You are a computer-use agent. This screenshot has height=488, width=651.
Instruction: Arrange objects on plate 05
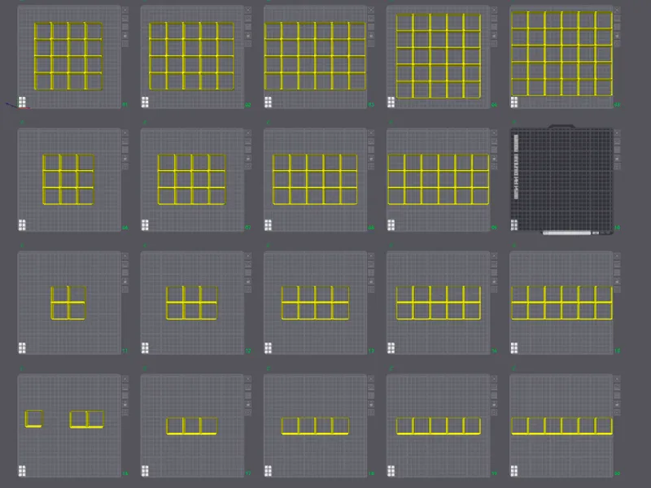point(617,27)
